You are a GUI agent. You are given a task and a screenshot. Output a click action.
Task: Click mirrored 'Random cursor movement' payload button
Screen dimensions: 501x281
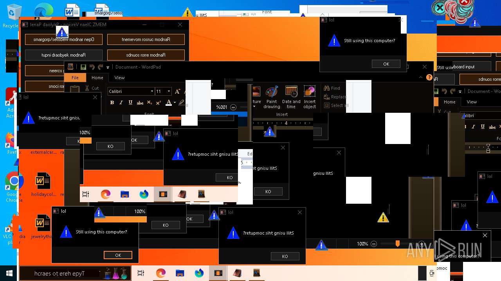[146, 39]
